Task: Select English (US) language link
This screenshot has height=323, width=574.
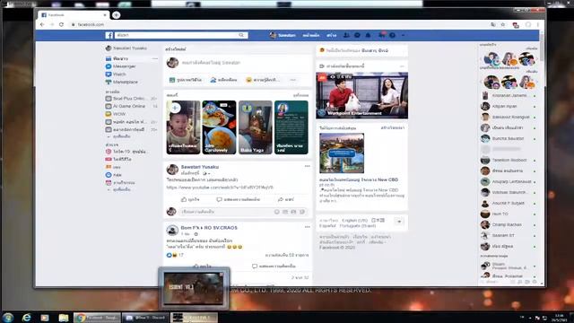Action: (355, 221)
